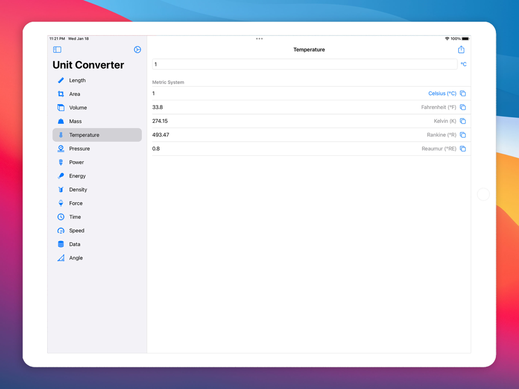
Task: Click the Length ruler icon
Action: (x=61, y=80)
